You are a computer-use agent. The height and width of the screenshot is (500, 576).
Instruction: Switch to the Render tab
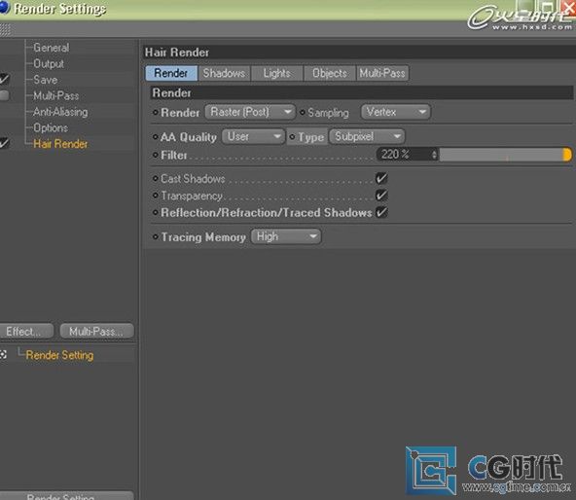(x=171, y=73)
